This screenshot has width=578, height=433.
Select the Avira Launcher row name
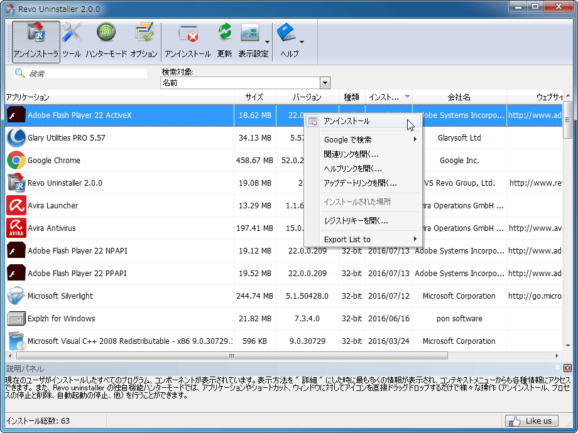[x=53, y=205]
